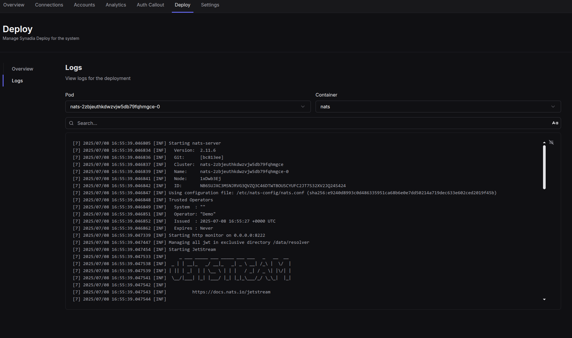Screen dimensions: 572x338
Task: Focus the log Search field
Action: (x=313, y=123)
